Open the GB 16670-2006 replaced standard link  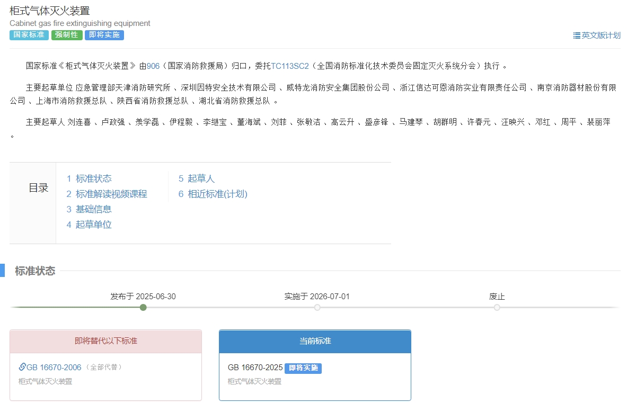point(54,367)
